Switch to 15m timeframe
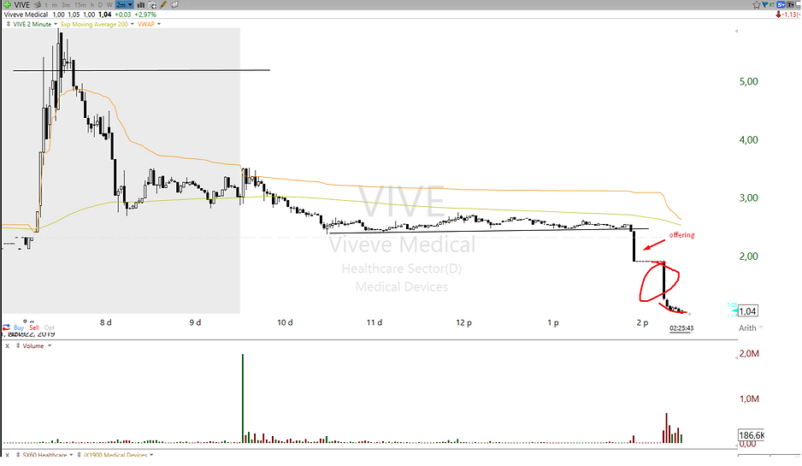 tap(80, 5)
